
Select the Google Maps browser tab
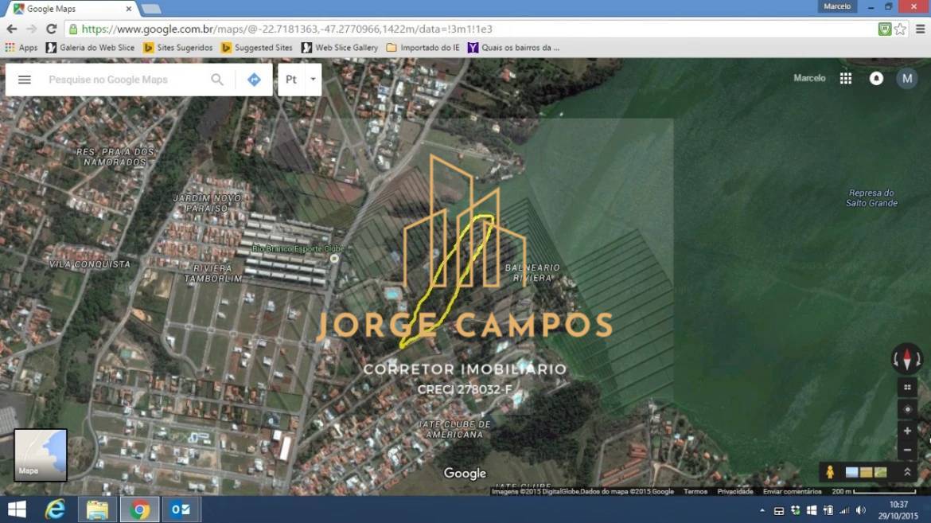(x=72, y=9)
